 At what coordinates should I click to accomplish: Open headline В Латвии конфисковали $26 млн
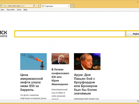click(x=60, y=77)
